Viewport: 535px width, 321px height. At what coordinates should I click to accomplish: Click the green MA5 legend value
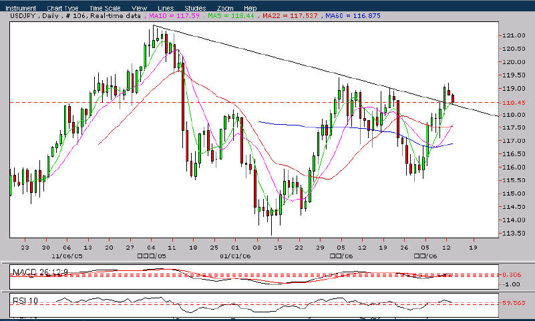[231, 15]
